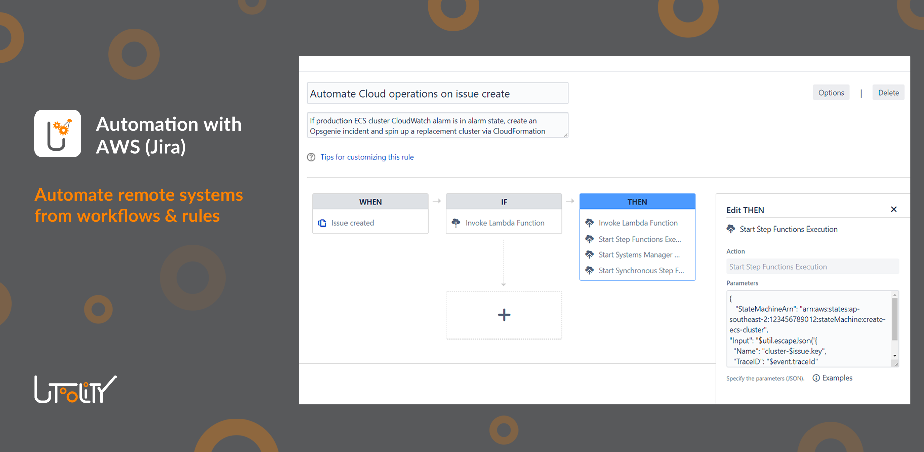Open the Options menu

point(831,92)
